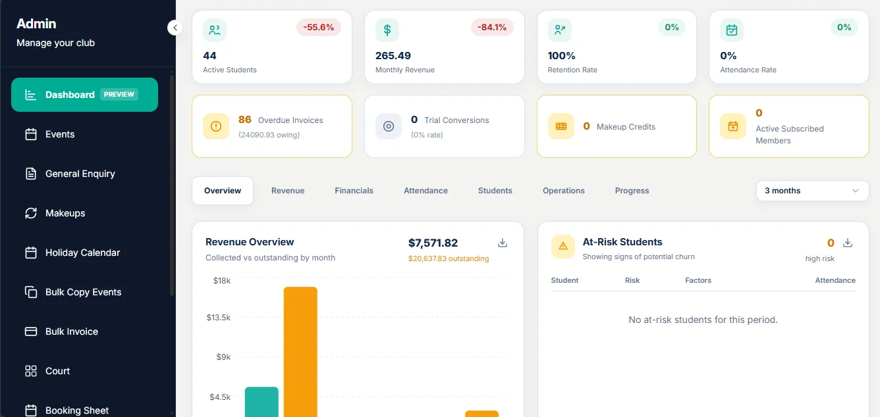This screenshot has height=417, width=880.
Task: Open the Makeup Credits card
Action: [x=617, y=126]
